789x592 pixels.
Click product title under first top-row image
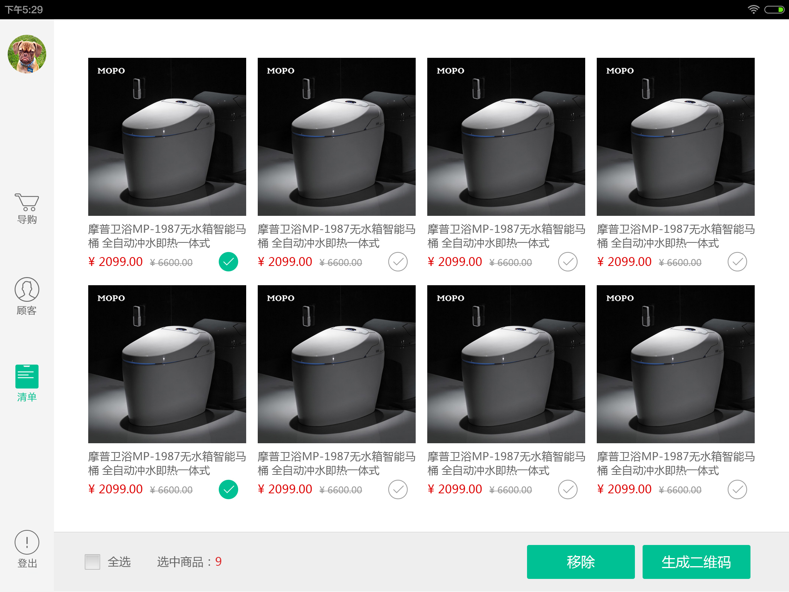167,236
